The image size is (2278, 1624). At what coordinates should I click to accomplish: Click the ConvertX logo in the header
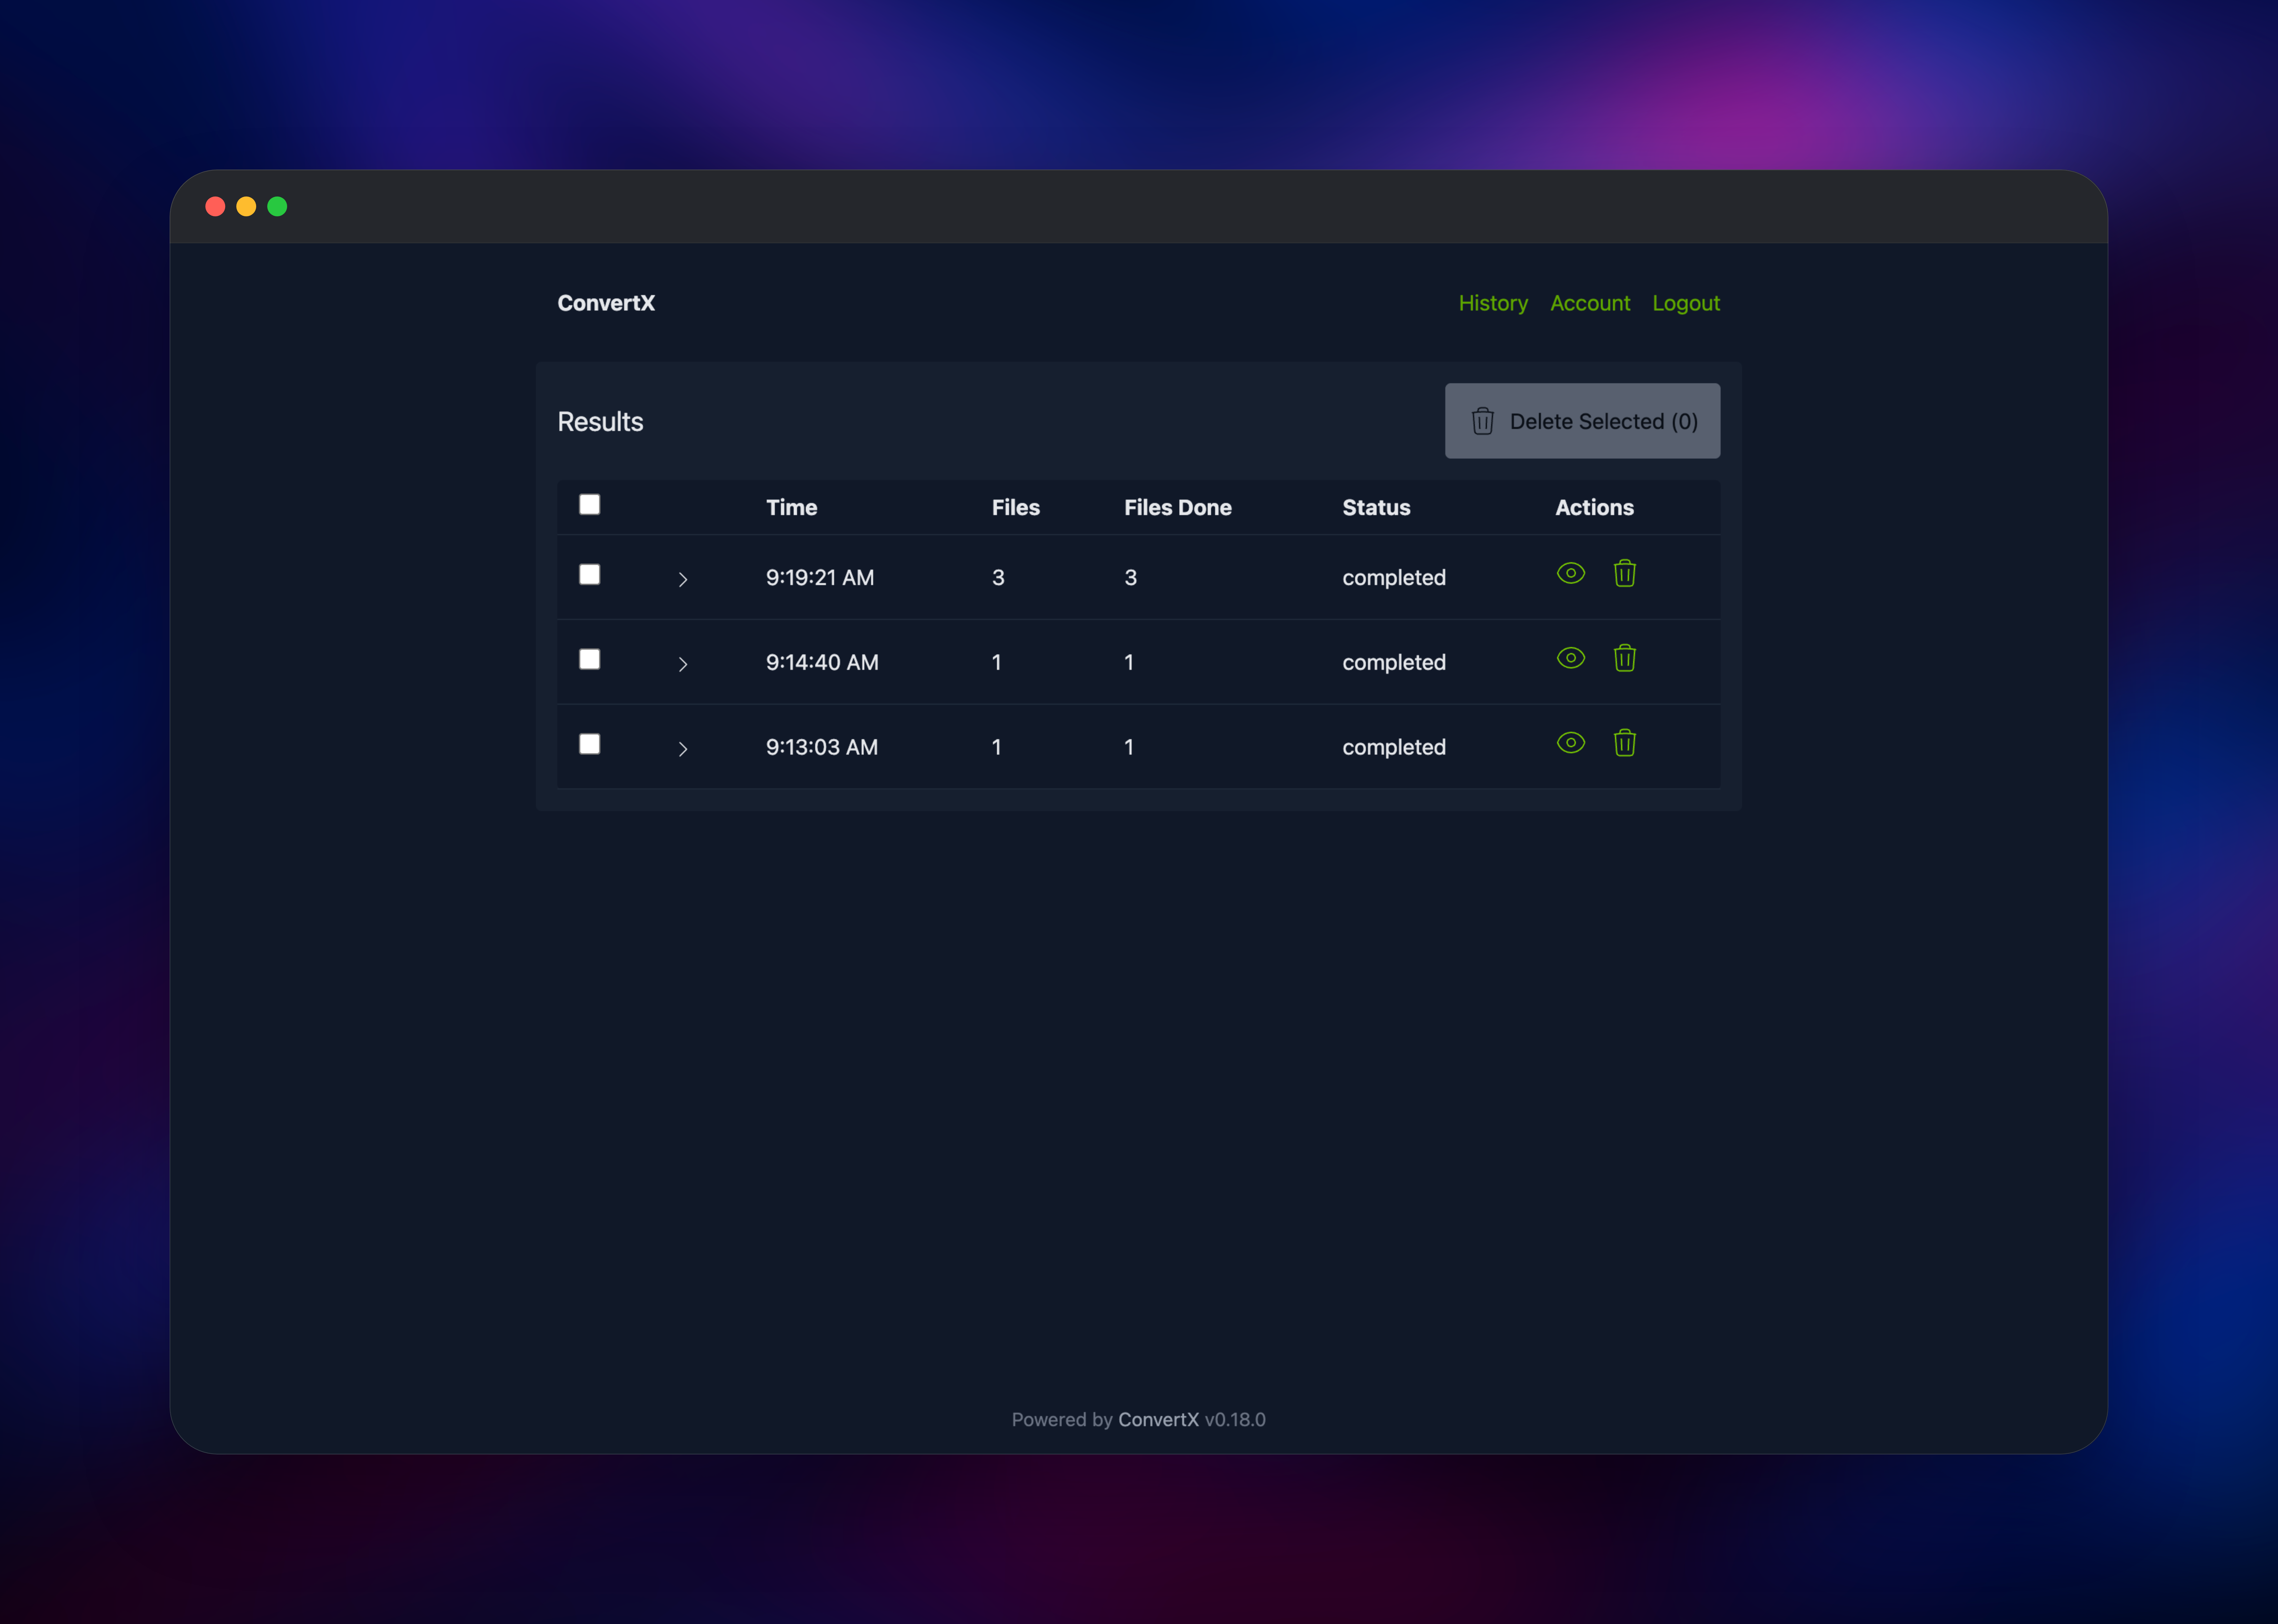tap(606, 303)
